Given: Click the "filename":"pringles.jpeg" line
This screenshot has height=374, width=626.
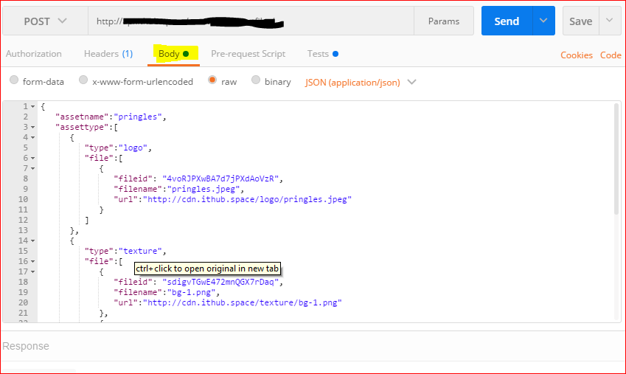Looking at the screenshot, I should (178, 189).
